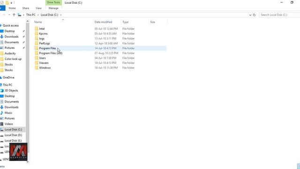Expand chevron after This PC breadcrumb
Screen dimensions: 300x169
(38, 15)
